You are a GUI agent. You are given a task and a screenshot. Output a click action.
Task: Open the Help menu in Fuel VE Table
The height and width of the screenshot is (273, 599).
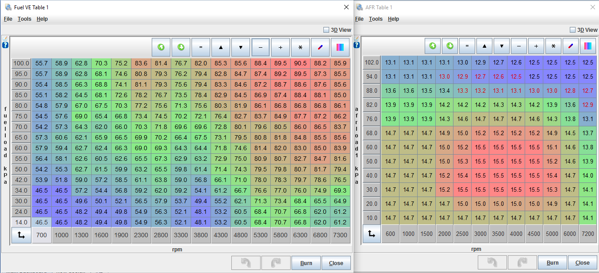tap(42, 19)
